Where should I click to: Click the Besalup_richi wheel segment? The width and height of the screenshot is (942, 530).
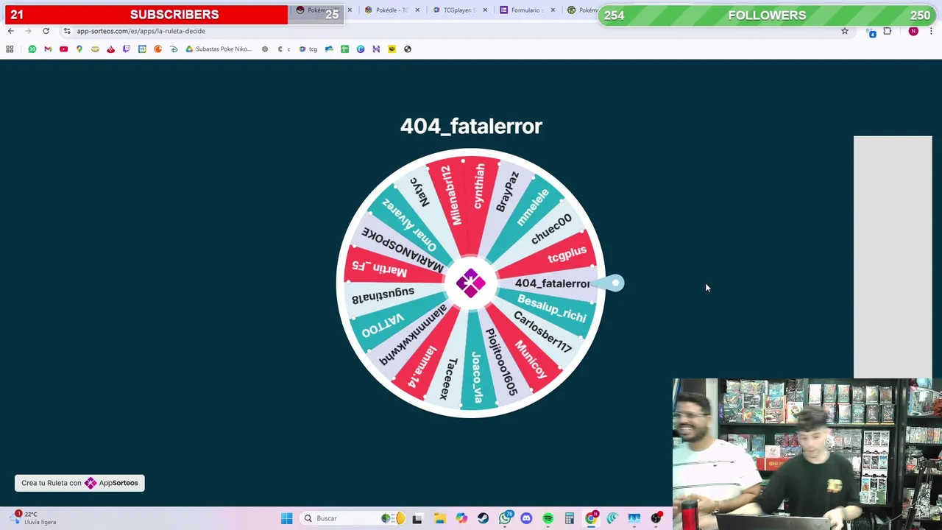(552, 308)
